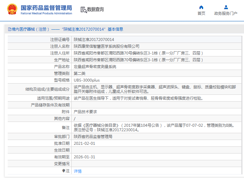This screenshot has height=178, width=244.
Task: Click the 注册人名称 label
Action: [x=60, y=46]
